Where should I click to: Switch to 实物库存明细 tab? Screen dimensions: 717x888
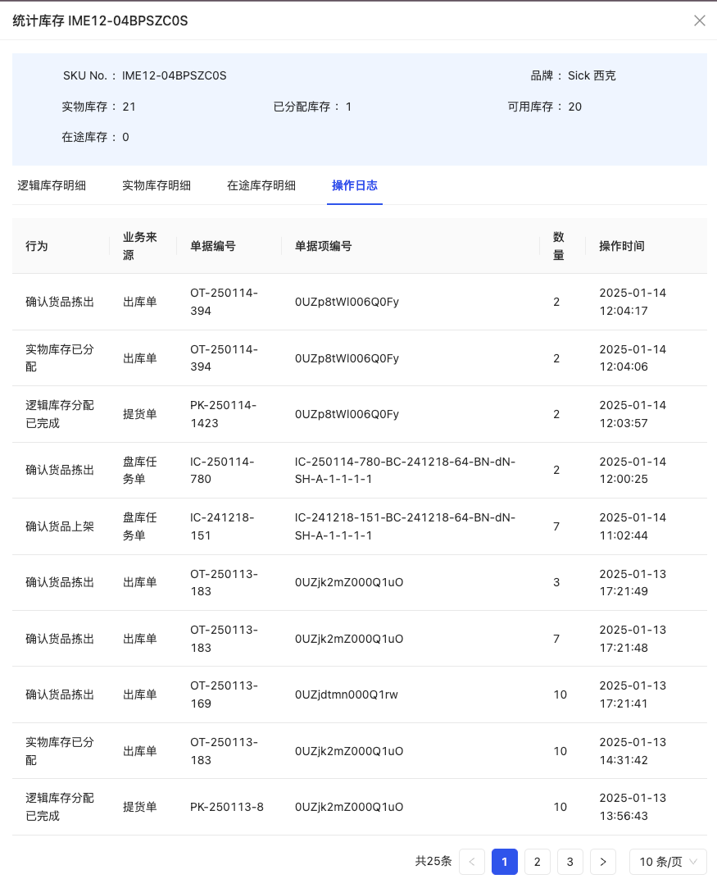point(157,185)
